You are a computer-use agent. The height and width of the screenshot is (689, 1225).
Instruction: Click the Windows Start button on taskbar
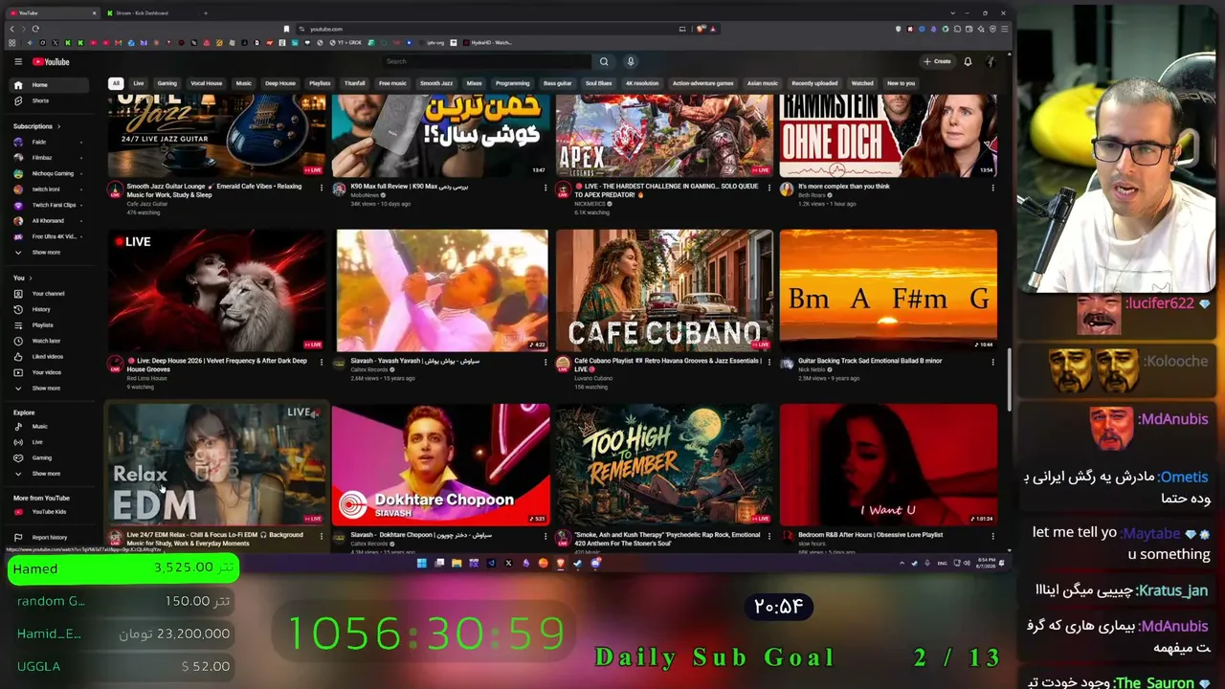tap(421, 564)
